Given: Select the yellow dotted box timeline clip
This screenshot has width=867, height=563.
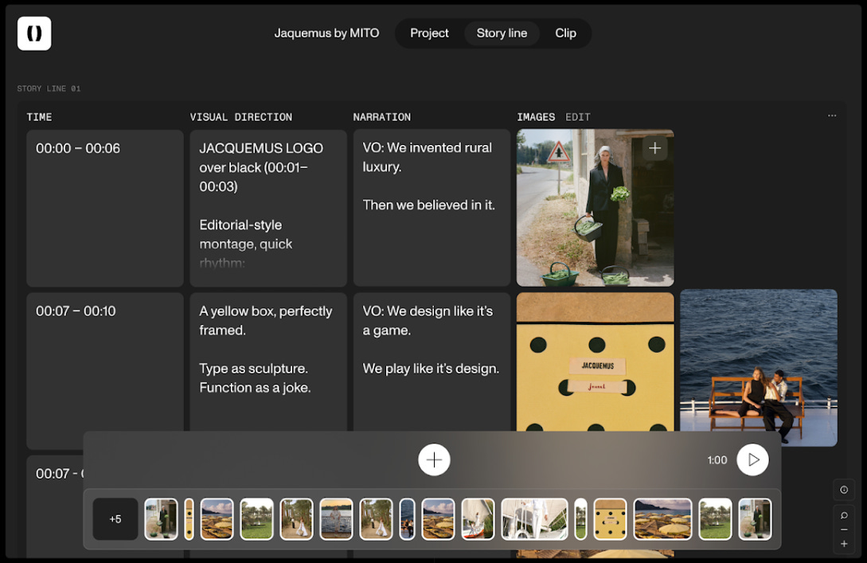Looking at the screenshot, I should tap(611, 519).
